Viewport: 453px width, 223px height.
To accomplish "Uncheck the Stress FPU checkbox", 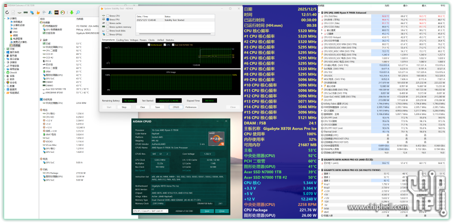I will click(107, 19).
